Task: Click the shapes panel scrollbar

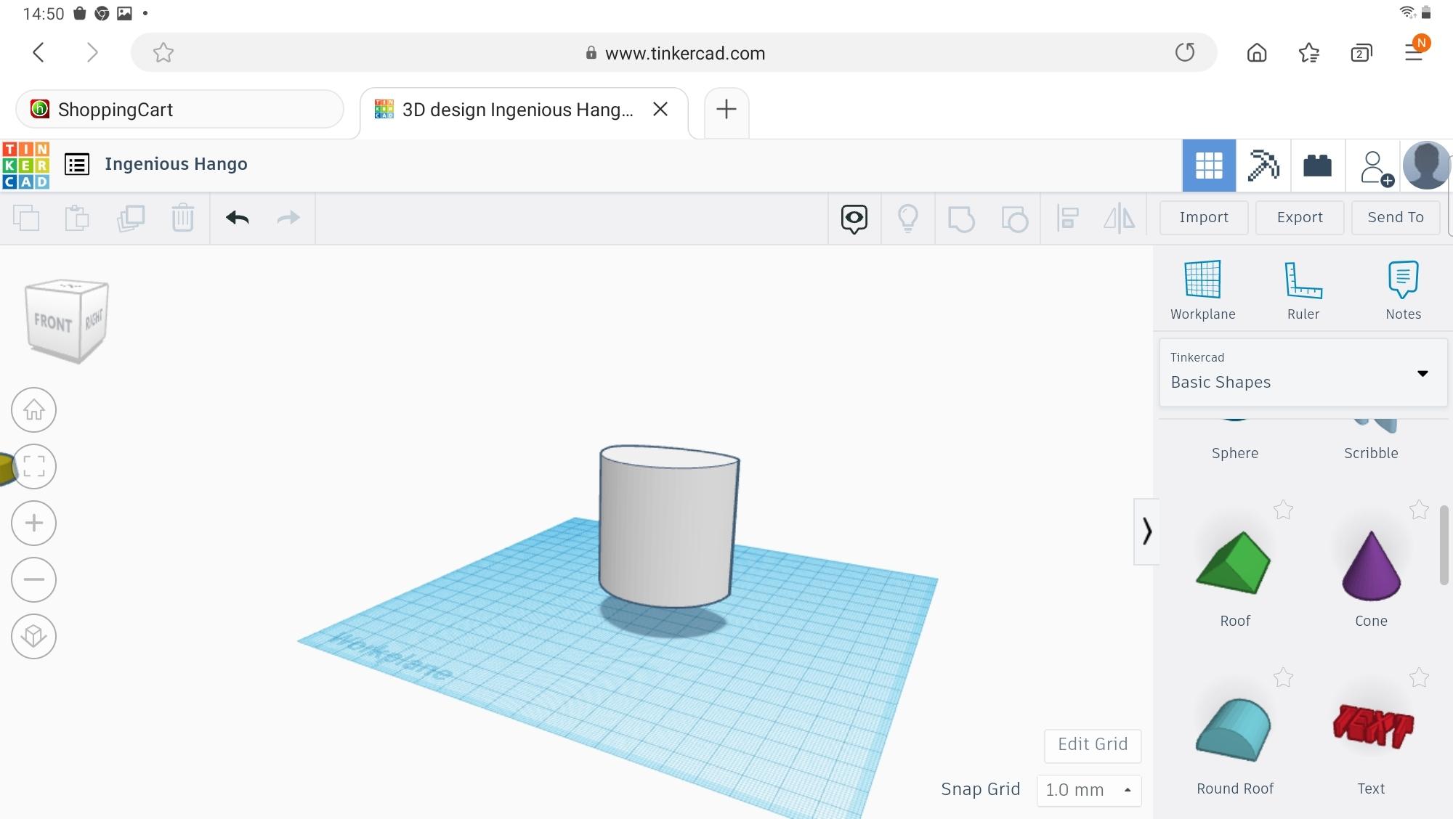Action: coord(1444,545)
